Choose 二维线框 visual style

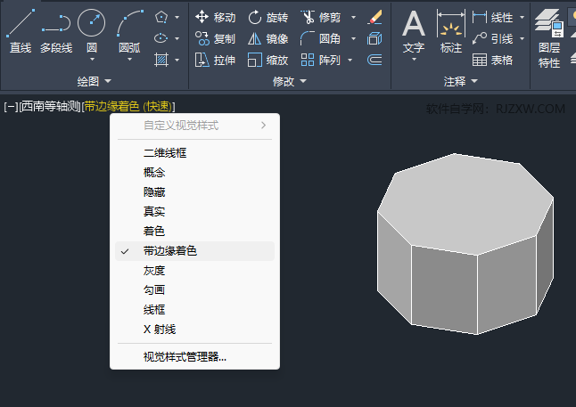coord(165,153)
